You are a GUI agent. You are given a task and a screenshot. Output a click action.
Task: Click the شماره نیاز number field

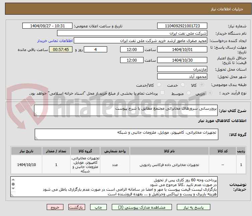[182, 26]
